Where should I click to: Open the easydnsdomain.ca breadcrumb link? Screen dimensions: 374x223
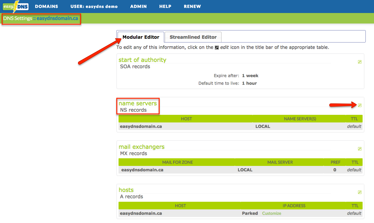coord(57,18)
